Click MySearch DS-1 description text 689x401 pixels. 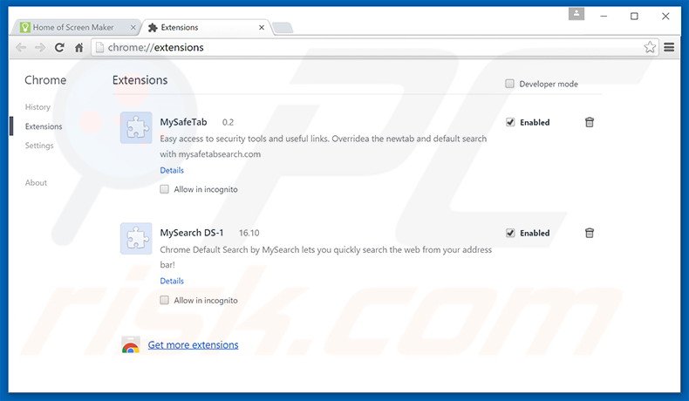(326, 257)
